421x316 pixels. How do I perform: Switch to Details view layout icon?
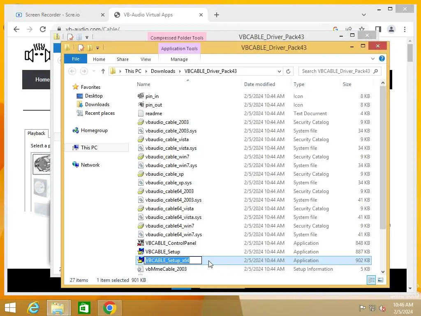pos(371,280)
